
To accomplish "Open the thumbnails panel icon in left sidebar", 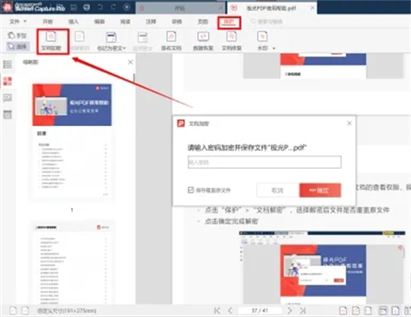I will click(8, 81).
